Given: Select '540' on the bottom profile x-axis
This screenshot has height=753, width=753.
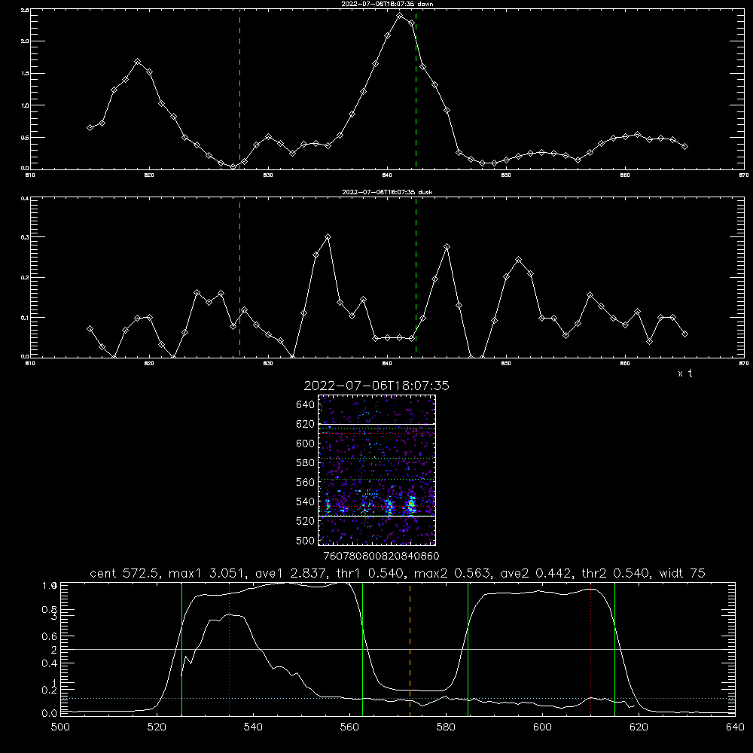Looking at the screenshot, I should [x=253, y=727].
